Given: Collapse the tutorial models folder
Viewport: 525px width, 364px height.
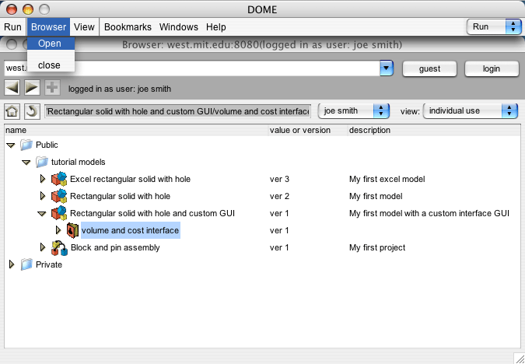Looking at the screenshot, I should pos(26,163).
